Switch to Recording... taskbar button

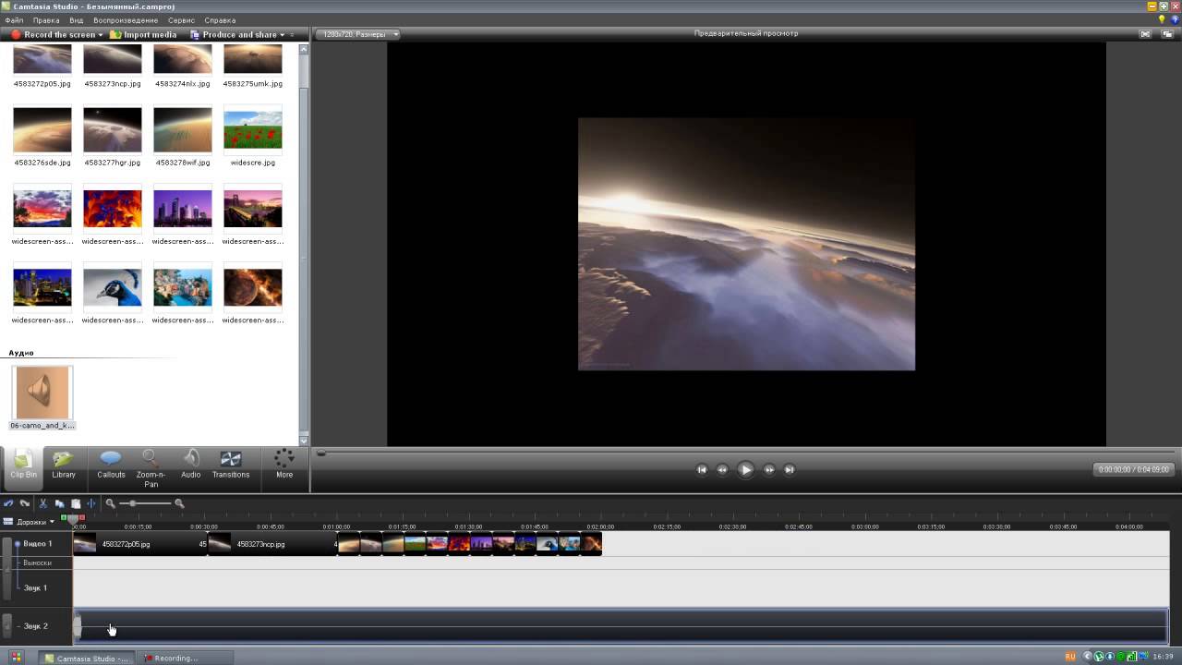pyautogui.click(x=185, y=658)
